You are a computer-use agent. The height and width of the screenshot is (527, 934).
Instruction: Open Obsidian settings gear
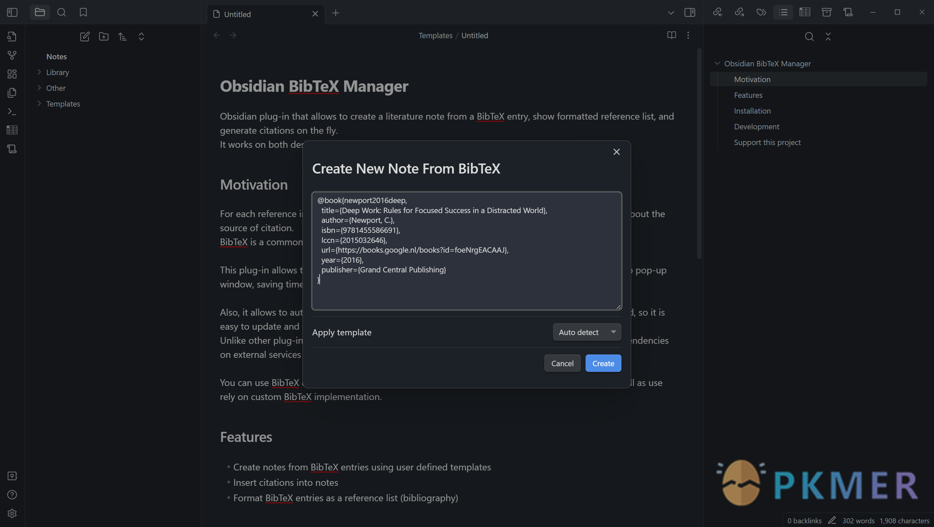click(x=12, y=514)
